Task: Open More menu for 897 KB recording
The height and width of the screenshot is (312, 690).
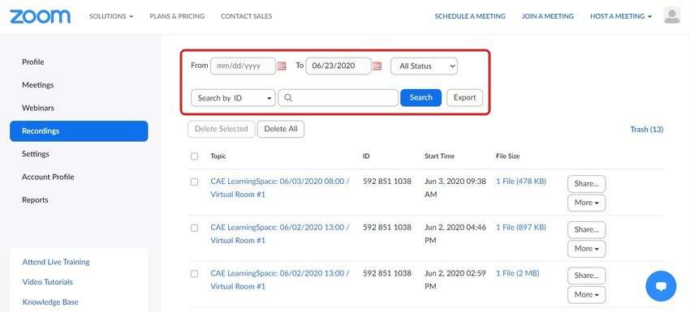Action: coord(586,249)
